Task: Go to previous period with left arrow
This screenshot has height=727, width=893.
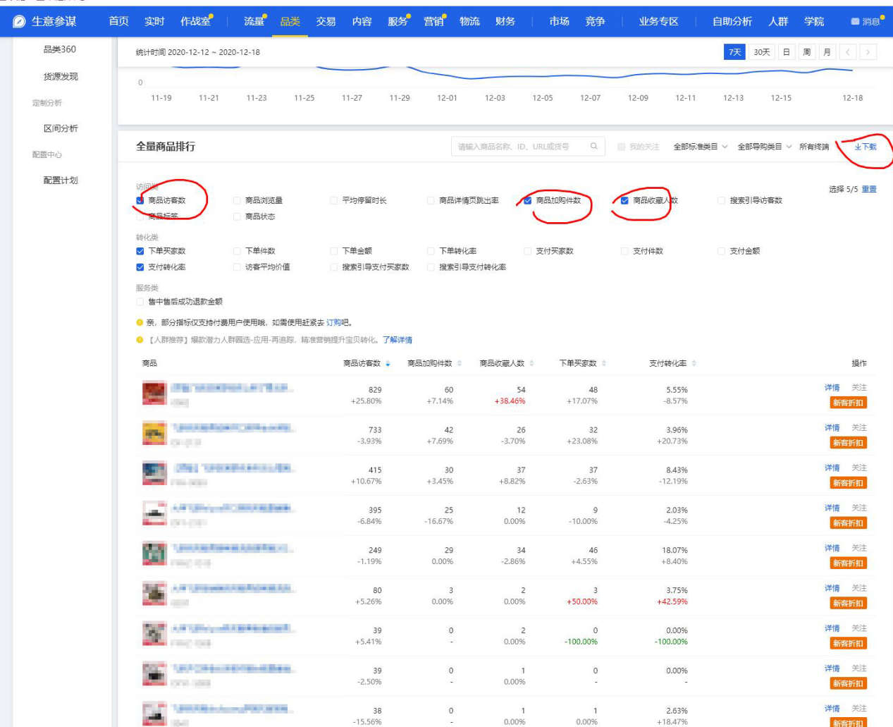Action: point(848,52)
